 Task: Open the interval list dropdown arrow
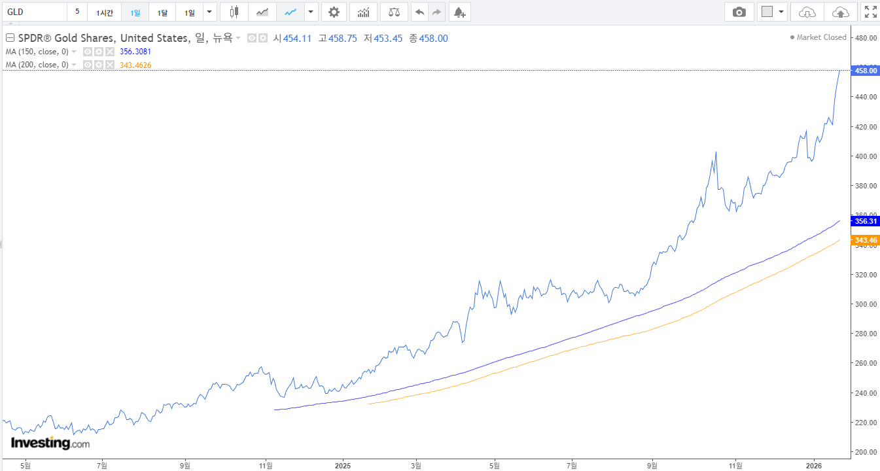209,12
